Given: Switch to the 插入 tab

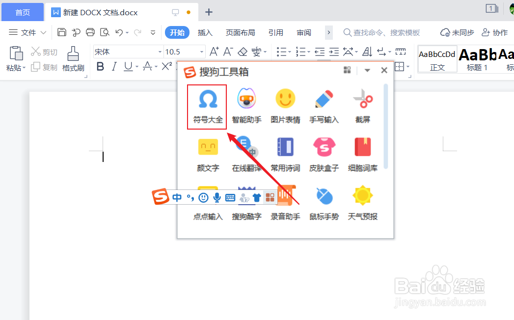Looking at the screenshot, I should (x=205, y=32).
